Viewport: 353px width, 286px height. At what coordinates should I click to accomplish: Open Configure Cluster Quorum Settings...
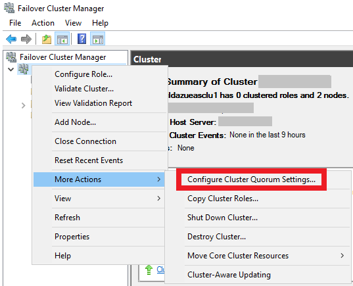[x=251, y=179]
